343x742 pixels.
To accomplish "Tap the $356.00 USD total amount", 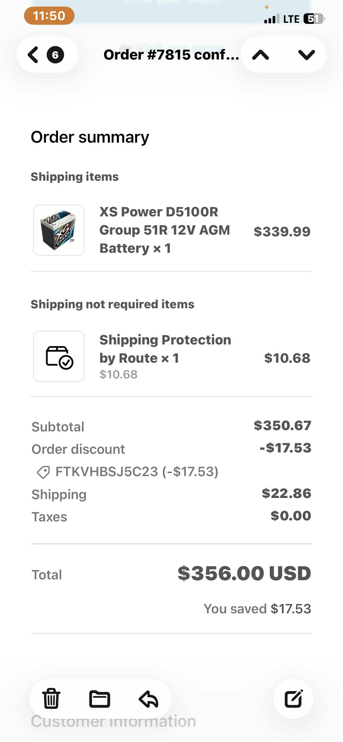I will (x=244, y=573).
